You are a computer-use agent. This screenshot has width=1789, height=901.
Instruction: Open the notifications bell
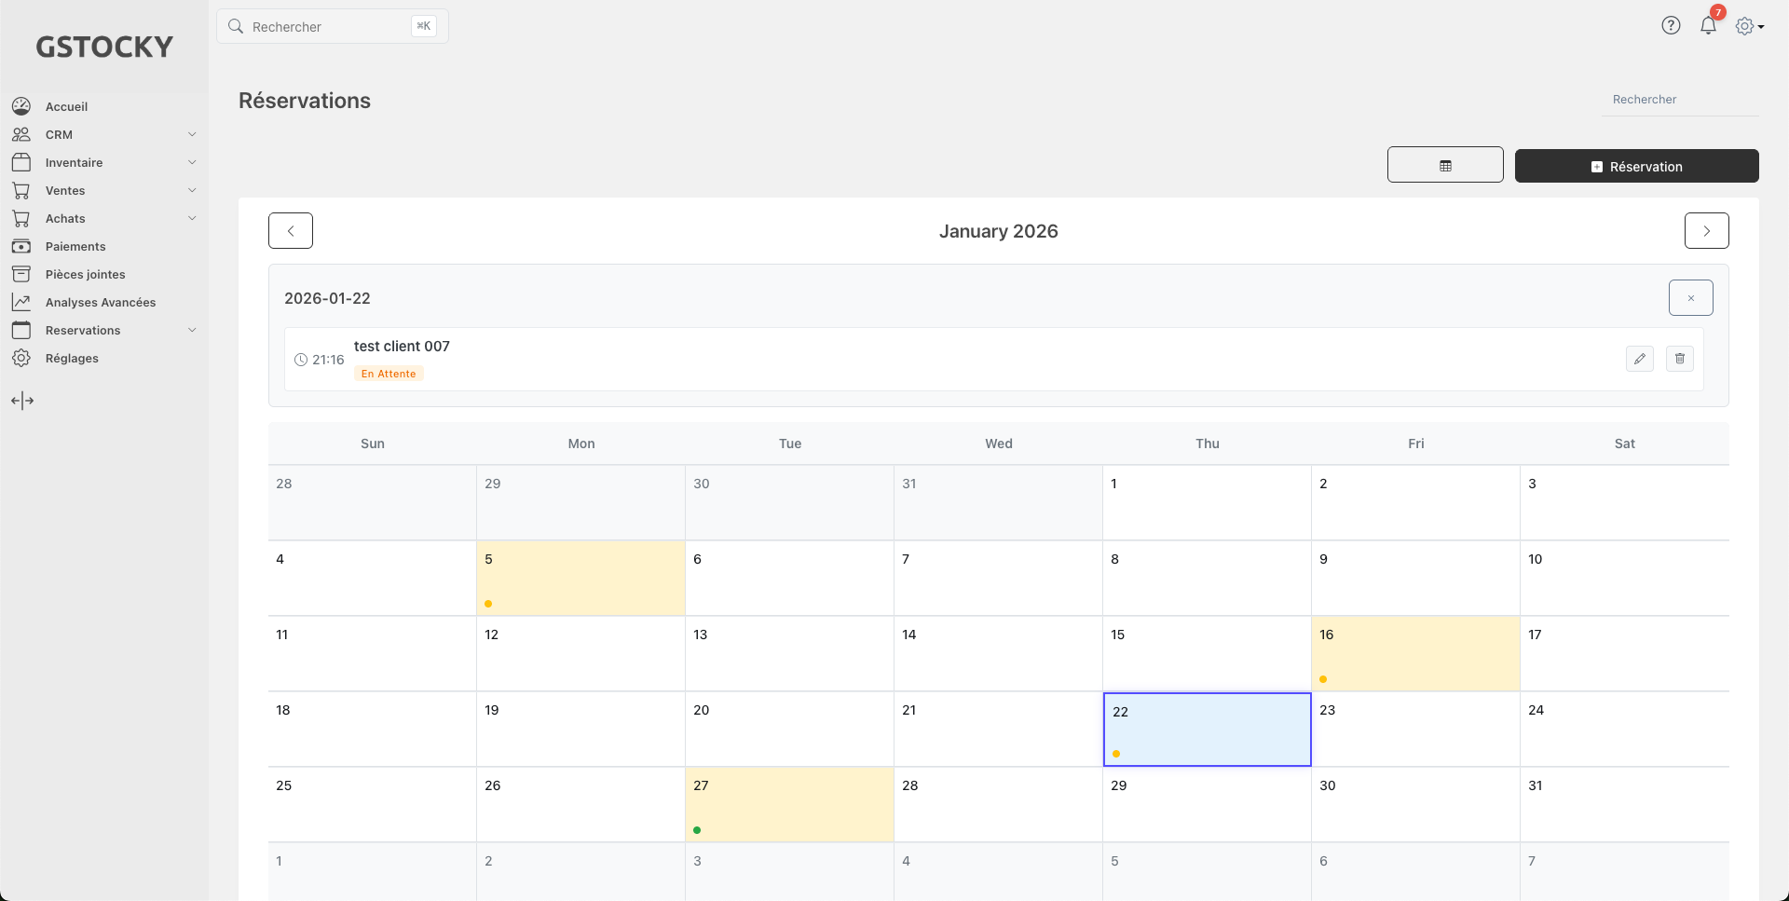[1708, 26]
